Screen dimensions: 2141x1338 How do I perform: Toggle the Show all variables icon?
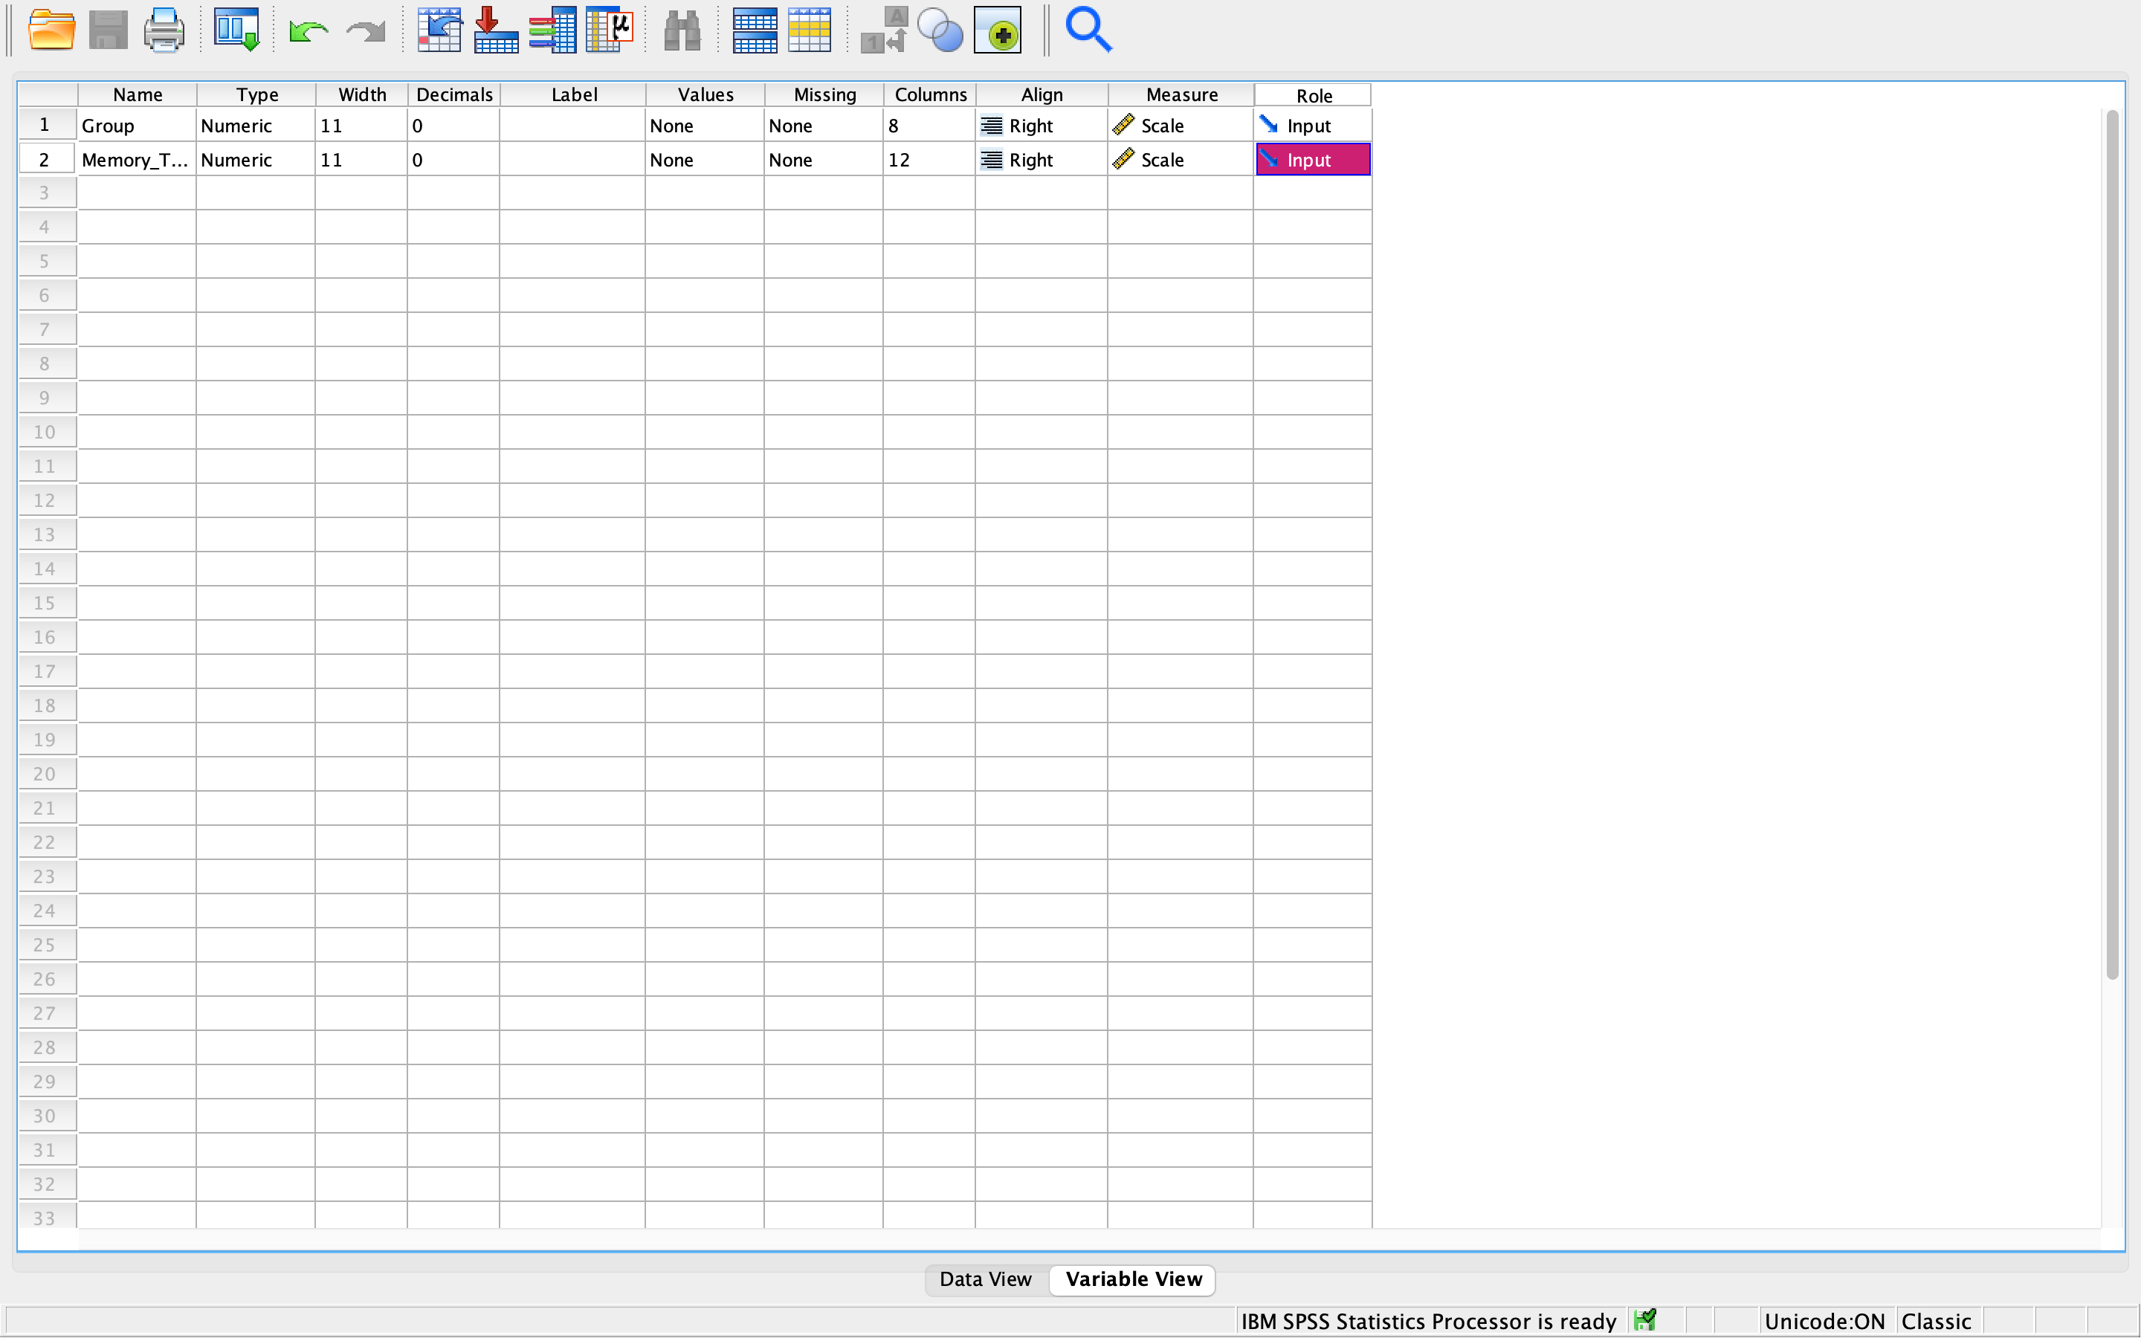(998, 31)
